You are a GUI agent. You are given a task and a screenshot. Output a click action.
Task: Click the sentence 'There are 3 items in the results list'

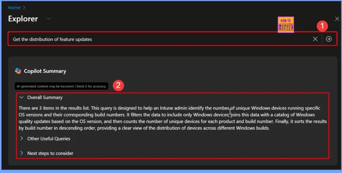54,108
